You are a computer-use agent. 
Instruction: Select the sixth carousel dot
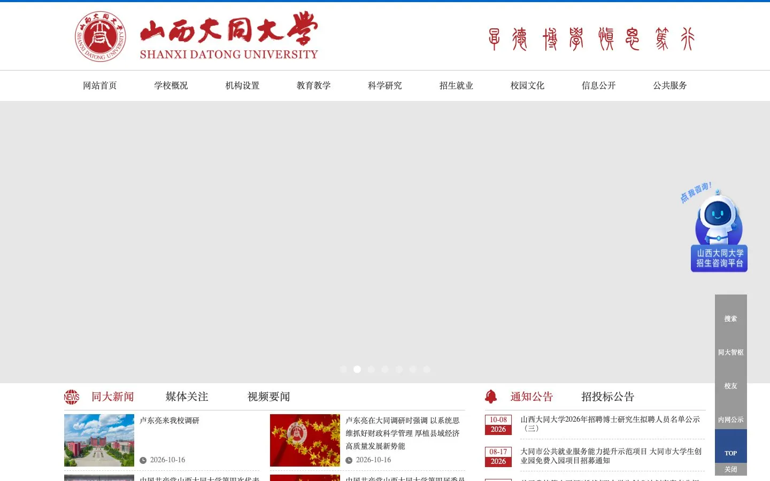pos(413,369)
